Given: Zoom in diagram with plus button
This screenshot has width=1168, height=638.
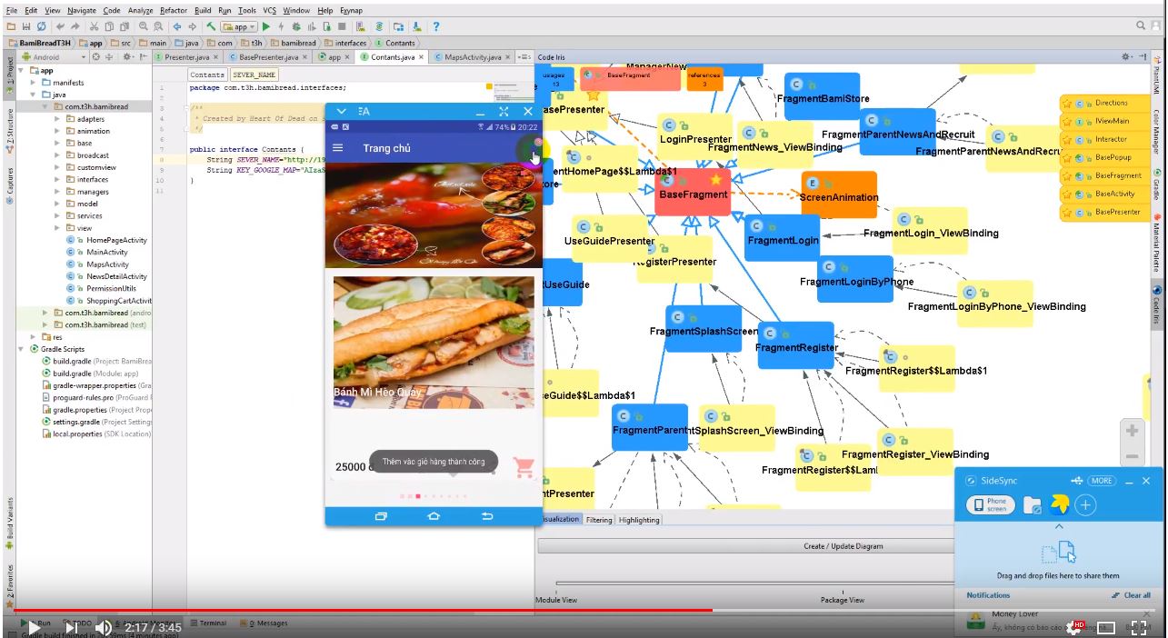Looking at the screenshot, I should click(x=1132, y=431).
